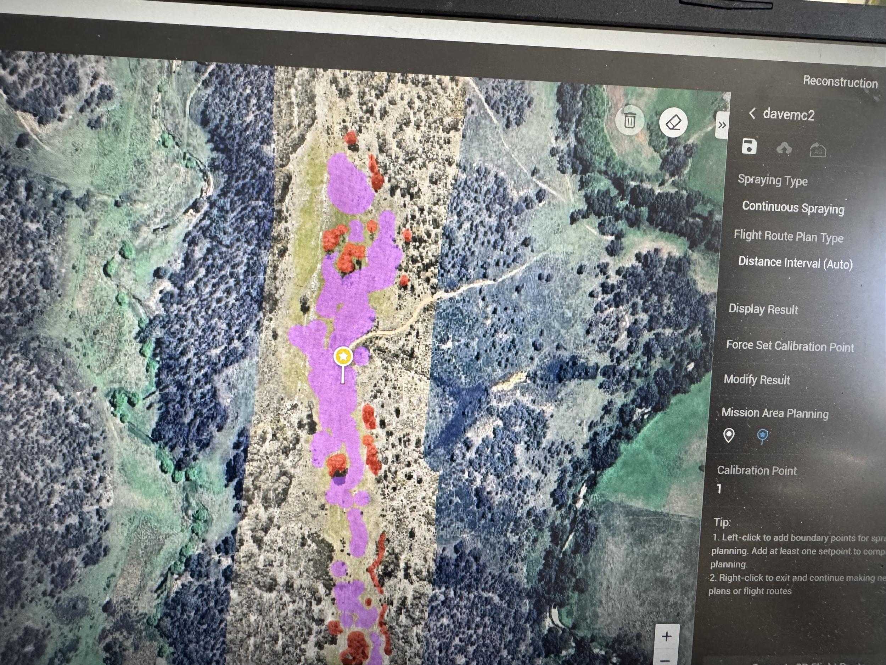Toggle the Display Result option
Viewport: 886px width, 665px height.
(763, 309)
